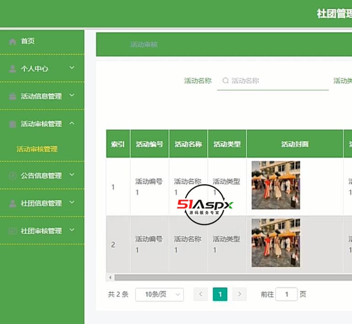Click the 索引 column header

click(118, 144)
